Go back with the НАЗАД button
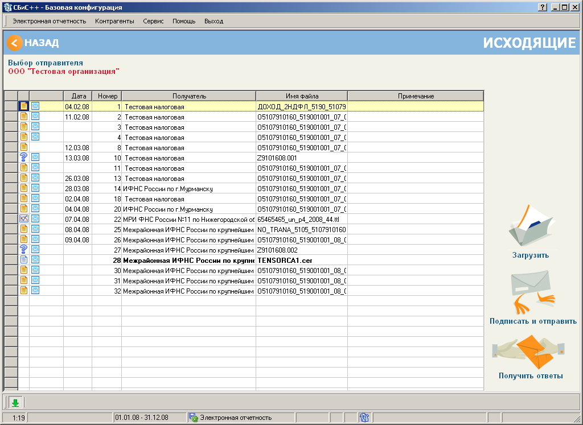This screenshot has width=583, height=425. pos(32,43)
